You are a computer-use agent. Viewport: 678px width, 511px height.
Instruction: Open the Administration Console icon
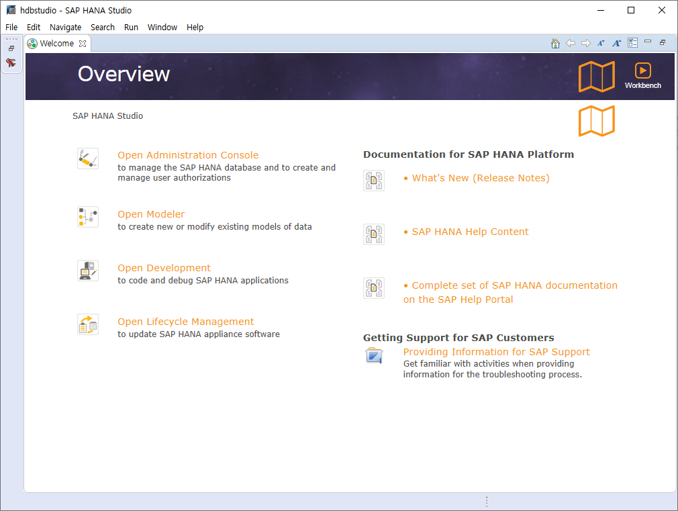click(88, 158)
